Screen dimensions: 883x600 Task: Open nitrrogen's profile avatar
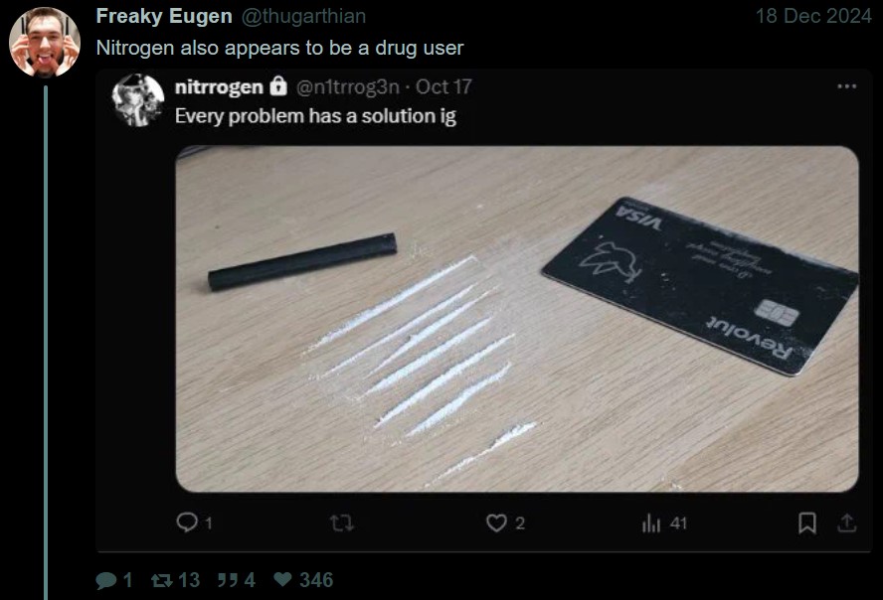[138, 100]
